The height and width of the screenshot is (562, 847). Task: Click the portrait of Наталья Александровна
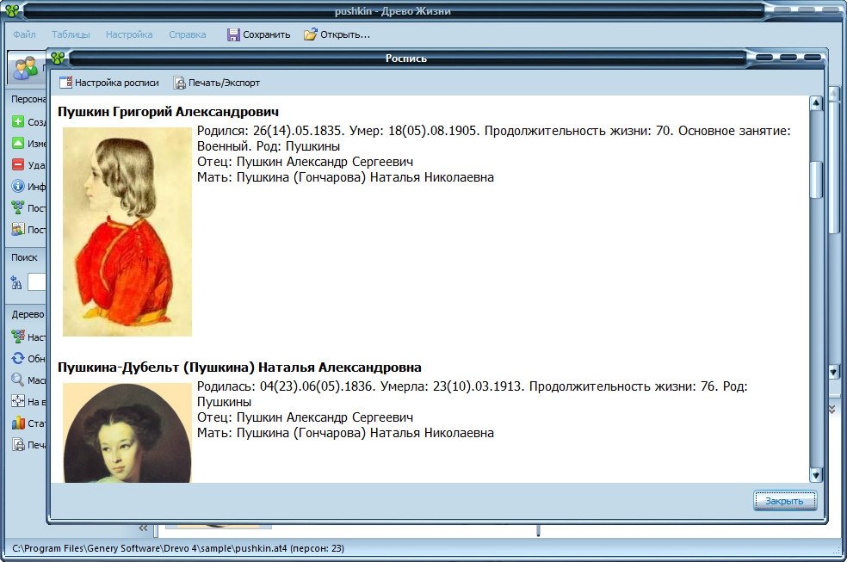click(x=127, y=433)
